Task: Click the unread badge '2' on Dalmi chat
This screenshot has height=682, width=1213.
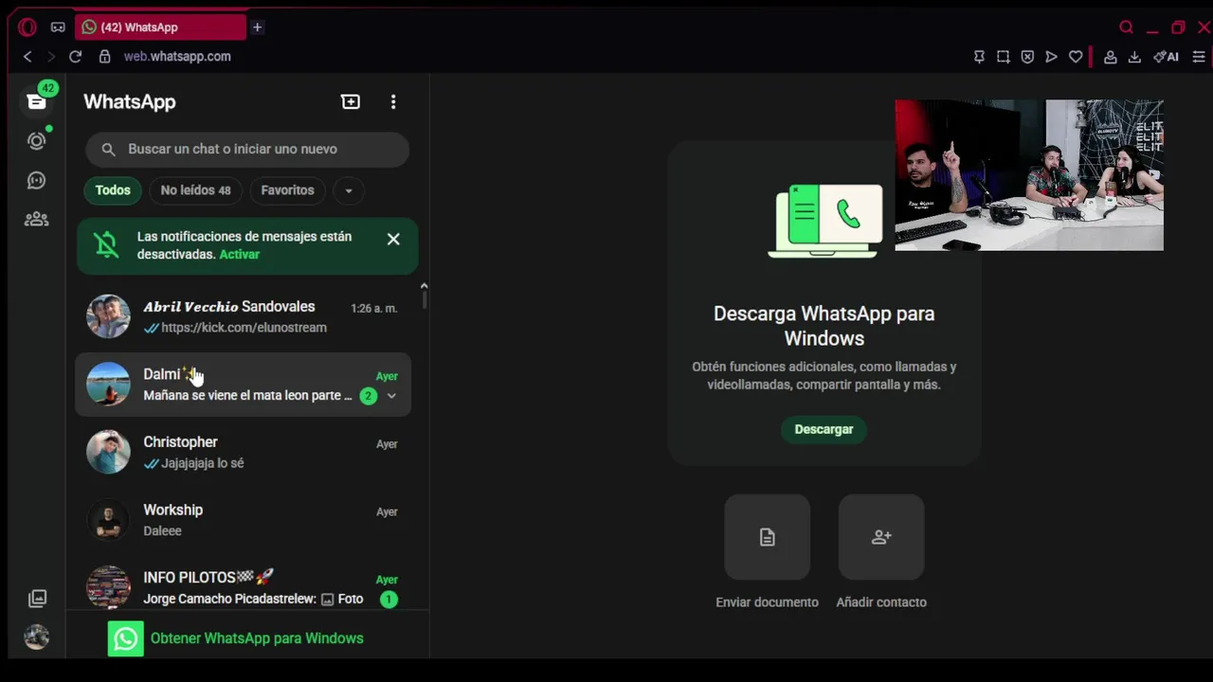Action: [369, 396]
